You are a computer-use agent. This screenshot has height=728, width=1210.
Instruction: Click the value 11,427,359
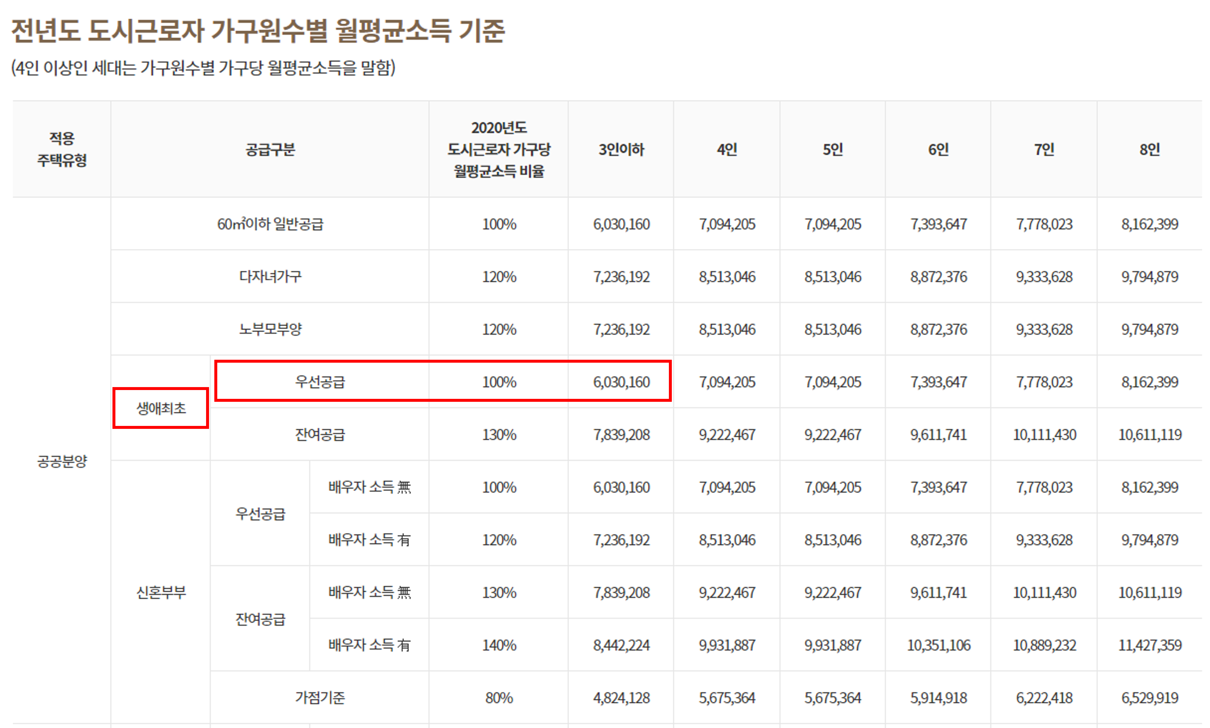click(1150, 645)
